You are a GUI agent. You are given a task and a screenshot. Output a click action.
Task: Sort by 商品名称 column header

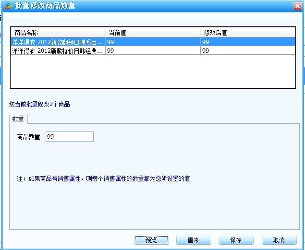pyautogui.click(x=58, y=33)
